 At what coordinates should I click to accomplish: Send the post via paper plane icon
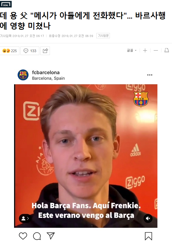click(x=51, y=236)
